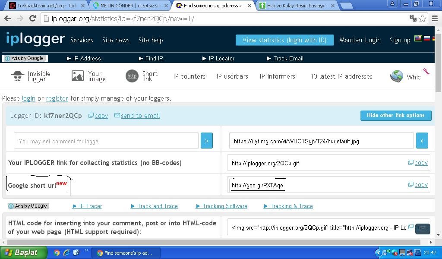
Task: Open the Chrome menu hamburger icon
Action: click(x=435, y=19)
